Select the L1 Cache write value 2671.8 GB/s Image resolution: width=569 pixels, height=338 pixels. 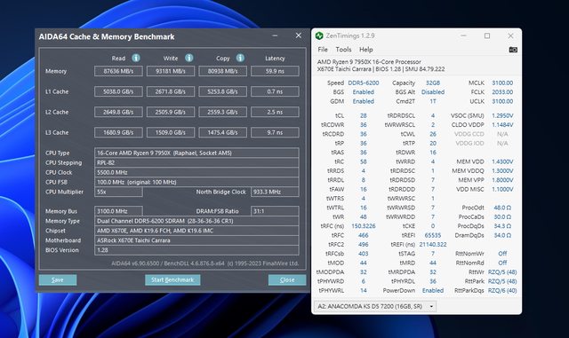[x=171, y=91]
